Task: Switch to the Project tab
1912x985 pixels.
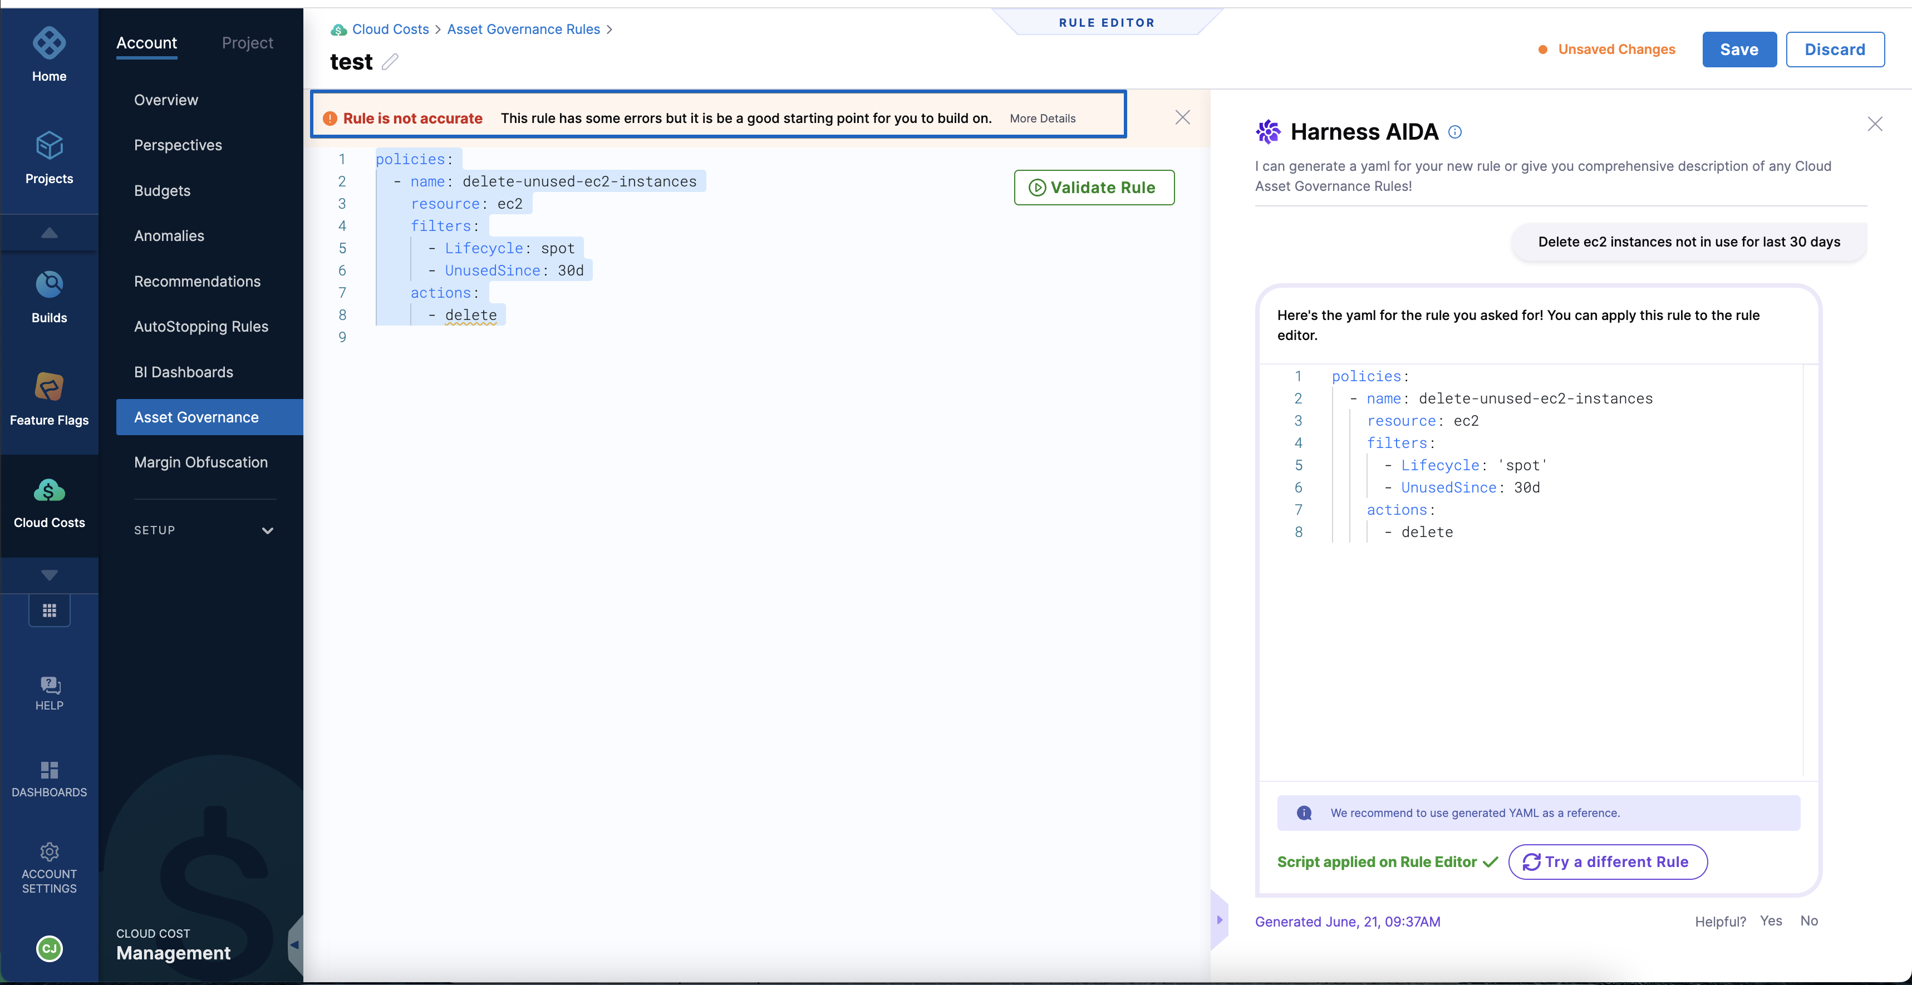Action: click(x=247, y=43)
